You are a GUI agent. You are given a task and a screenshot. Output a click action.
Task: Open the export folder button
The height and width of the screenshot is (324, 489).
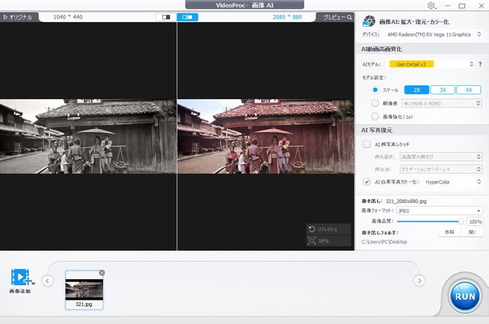(x=472, y=232)
